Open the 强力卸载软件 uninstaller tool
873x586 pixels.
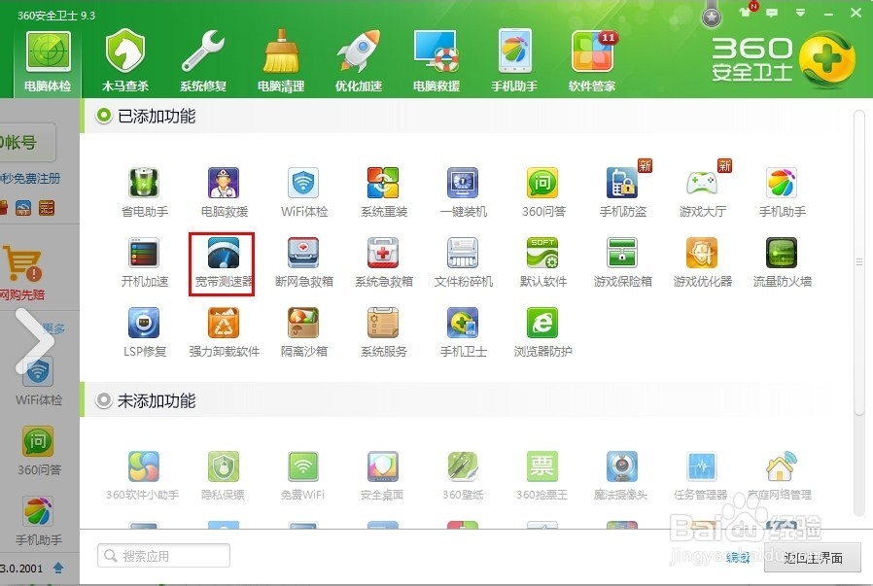pyautogui.click(x=224, y=330)
